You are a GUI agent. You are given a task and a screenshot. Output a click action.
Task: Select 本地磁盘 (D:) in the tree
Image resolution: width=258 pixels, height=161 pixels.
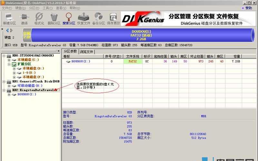[x=33, y=68]
